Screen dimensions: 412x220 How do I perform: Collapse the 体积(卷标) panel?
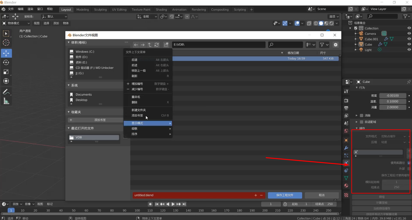[69, 43]
